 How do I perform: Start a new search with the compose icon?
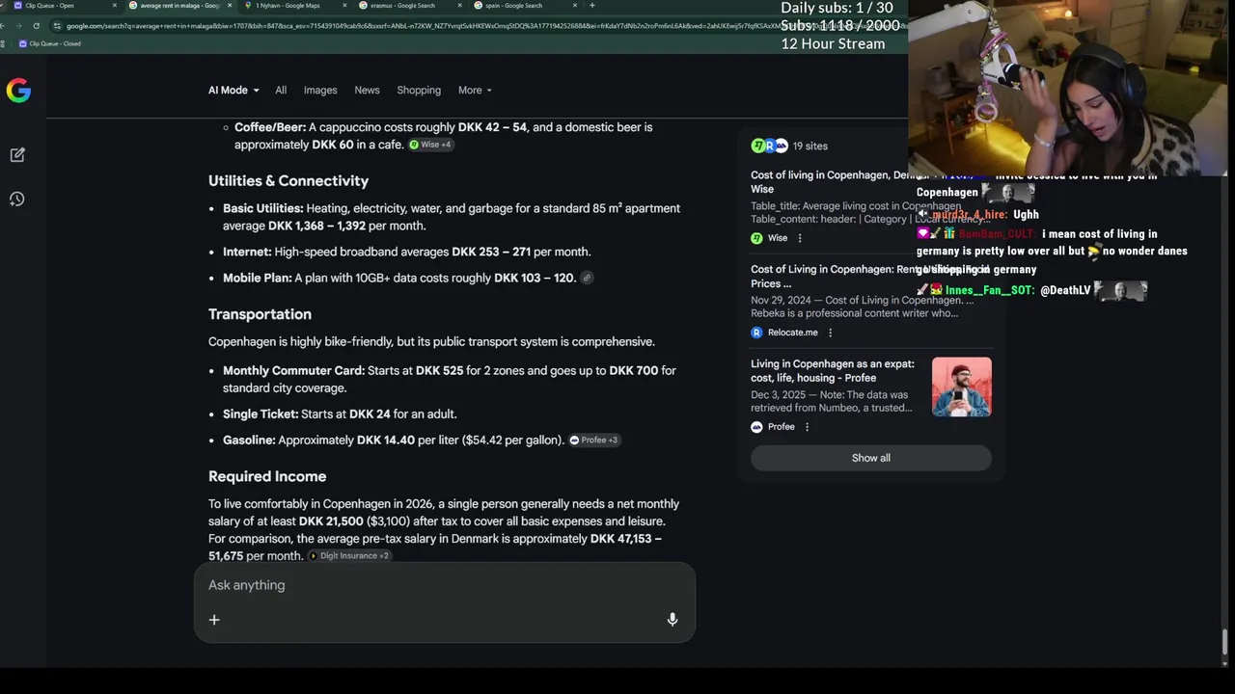tap(17, 154)
